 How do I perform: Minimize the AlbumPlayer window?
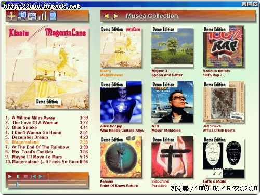pos(244,4)
